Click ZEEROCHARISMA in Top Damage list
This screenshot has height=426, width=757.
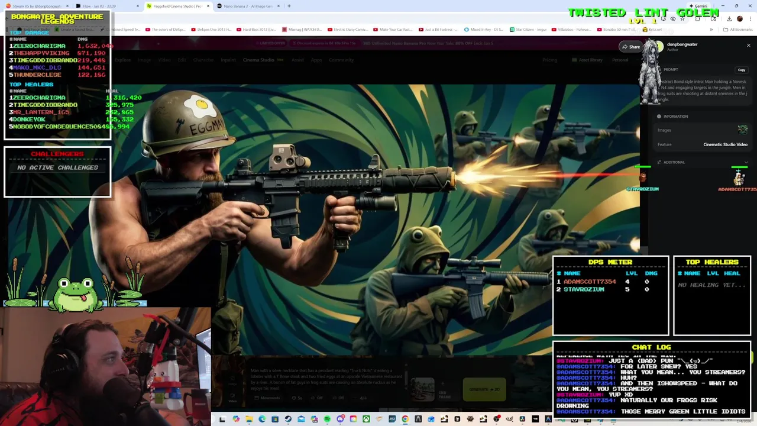(x=39, y=46)
